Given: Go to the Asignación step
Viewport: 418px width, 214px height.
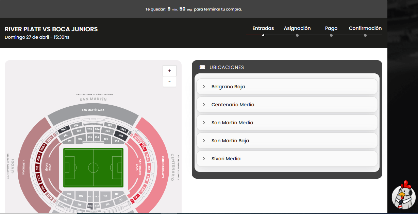Looking at the screenshot, I should tap(297, 28).
